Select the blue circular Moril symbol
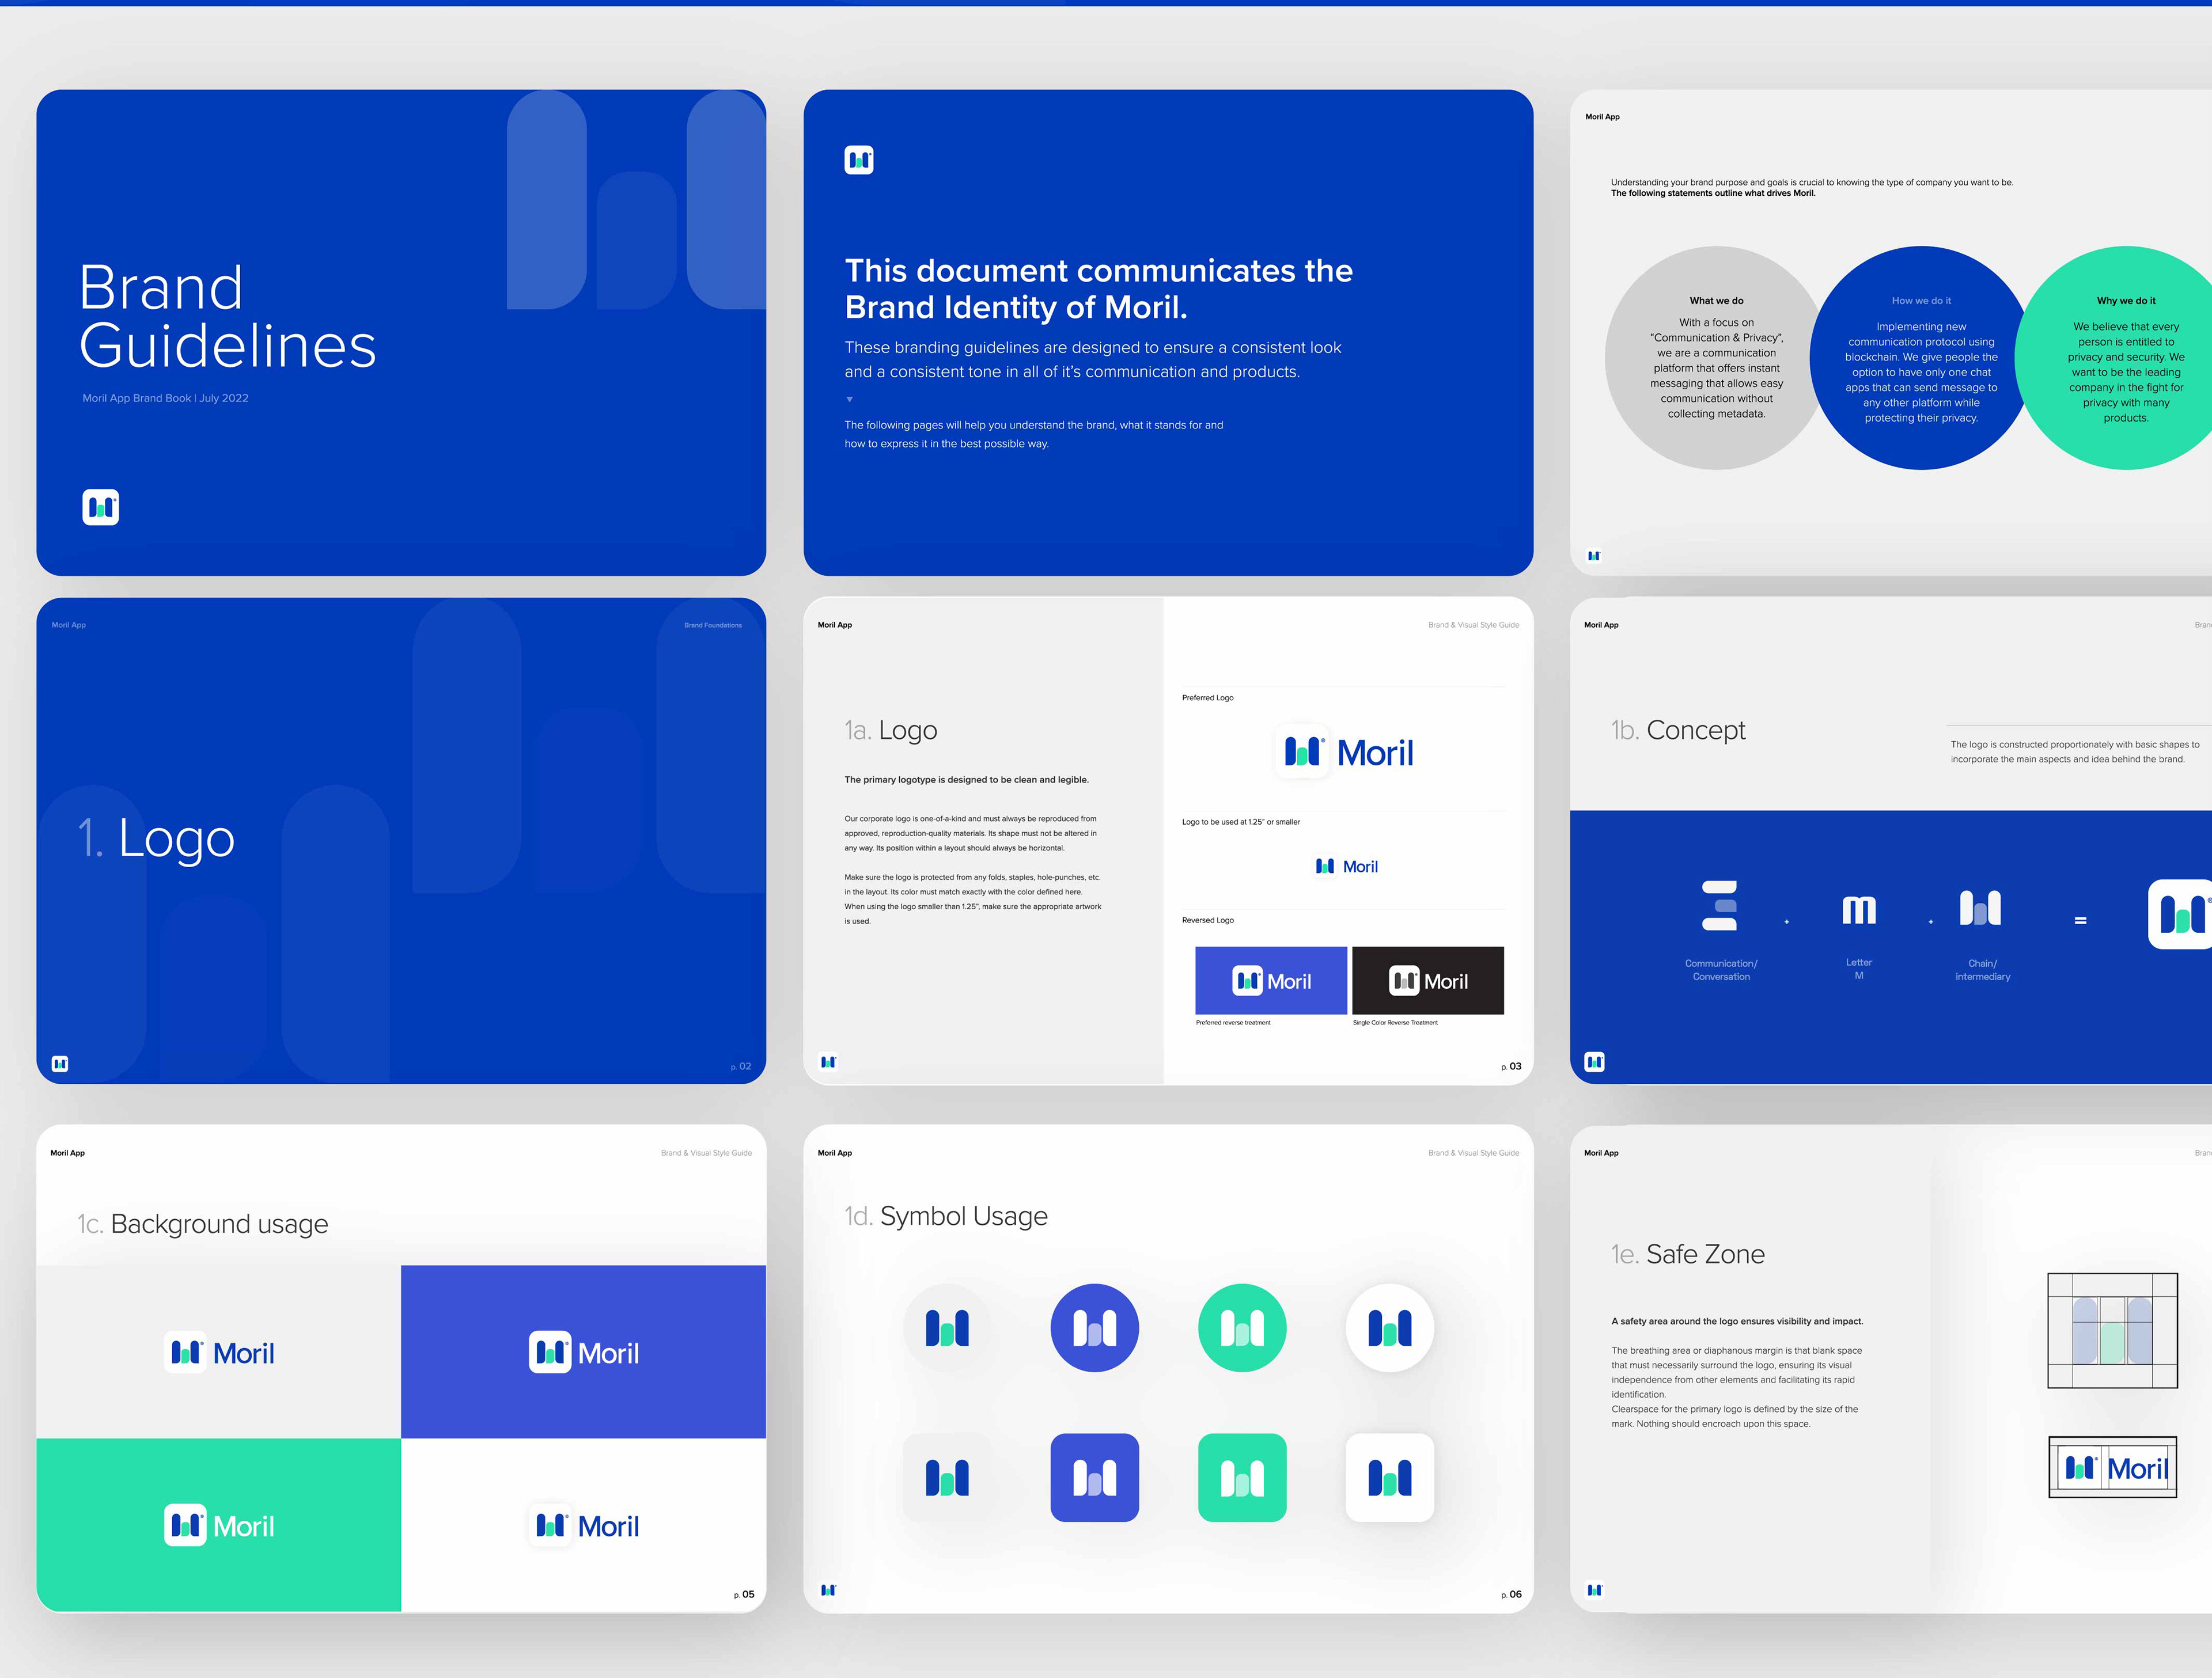Screen dimensions: 2212x1678 (x=1094, y=1328)
